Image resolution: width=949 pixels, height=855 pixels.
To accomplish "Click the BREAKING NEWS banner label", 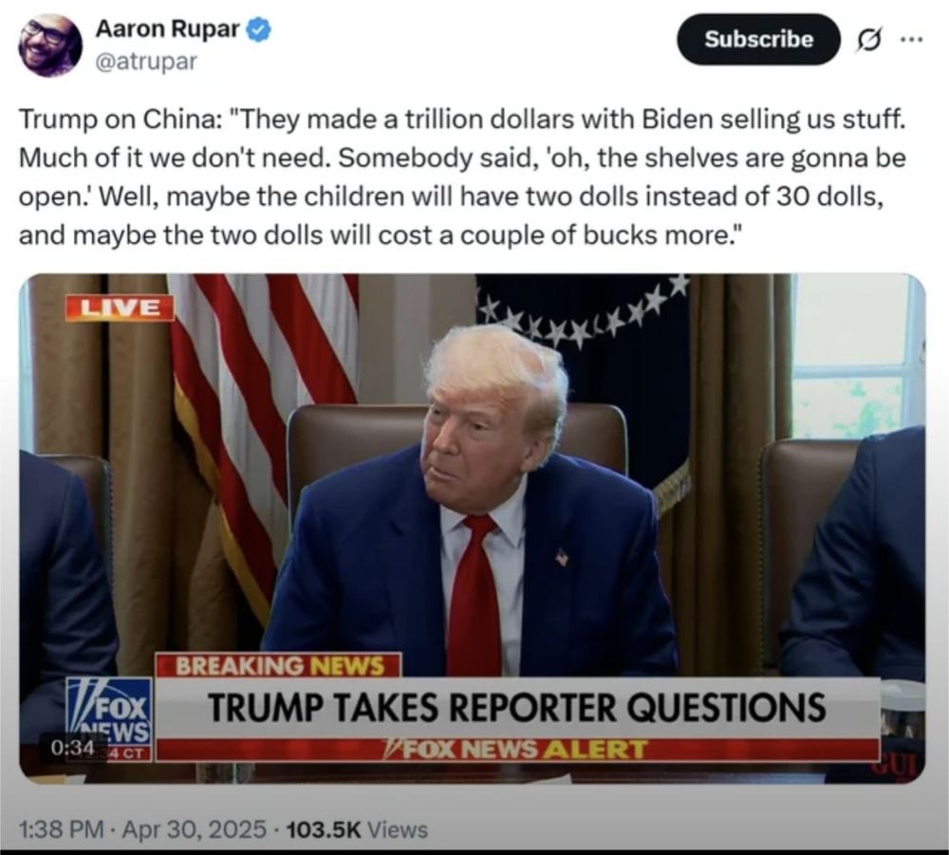I will [279, 666].
